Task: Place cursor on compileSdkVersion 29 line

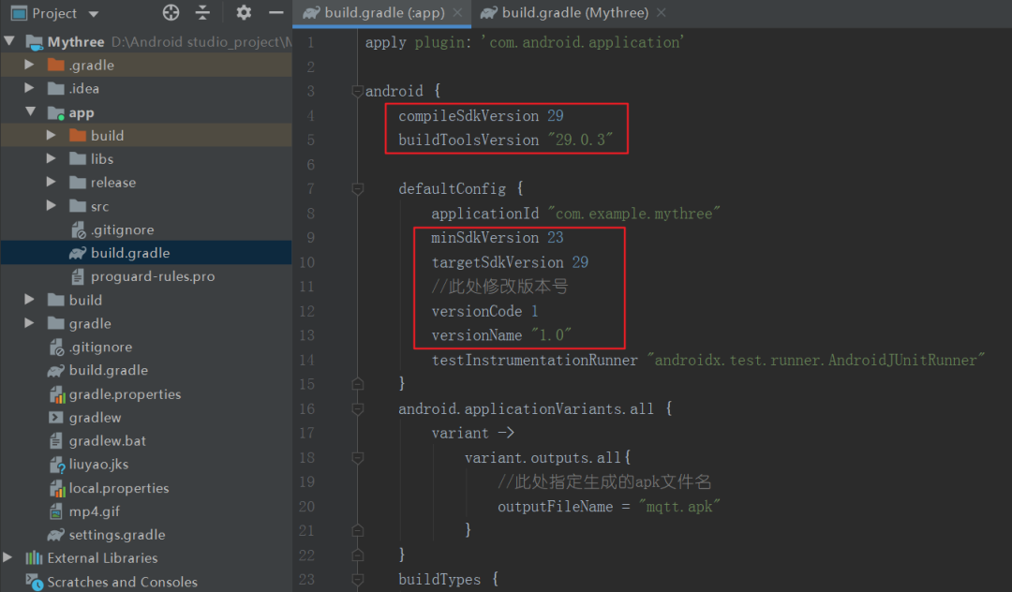Action: pos(481,116)
